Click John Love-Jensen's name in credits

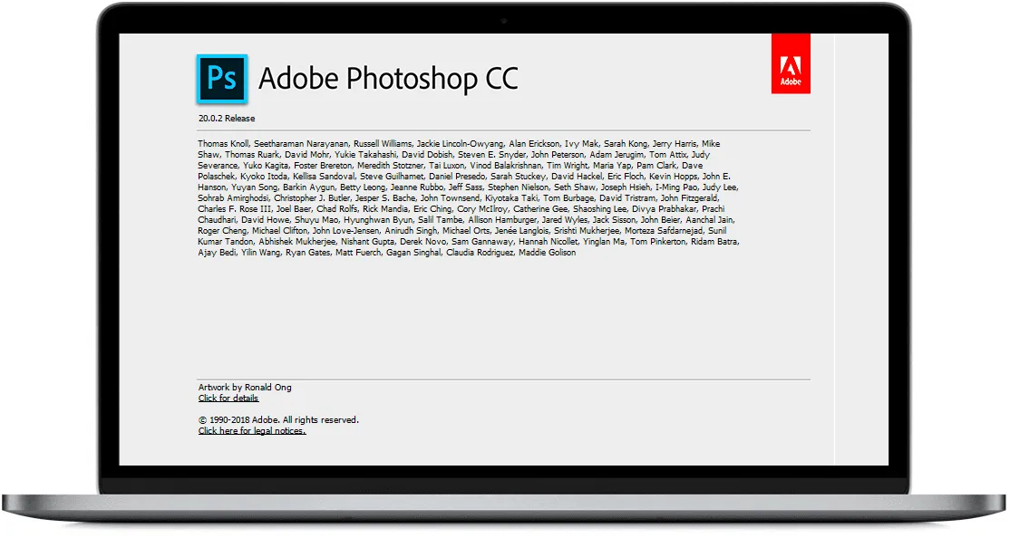(342, 231)
